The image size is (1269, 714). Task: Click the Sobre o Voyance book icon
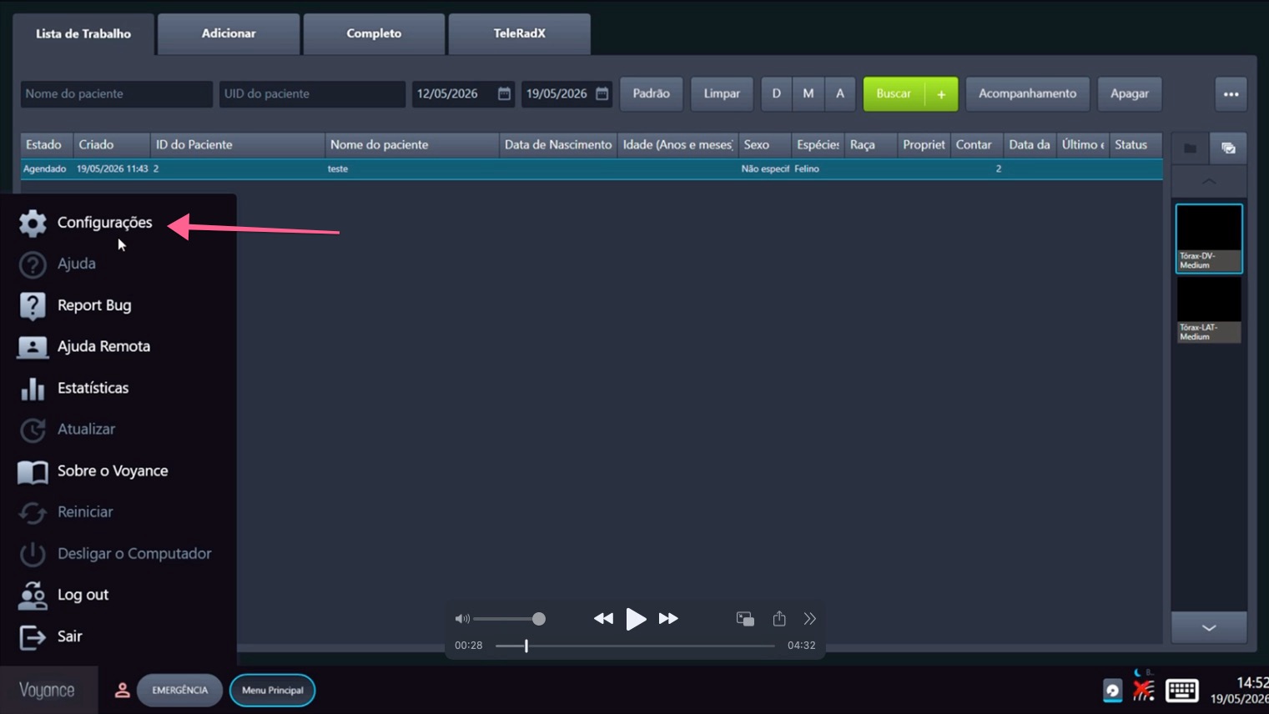click(33, 471)
